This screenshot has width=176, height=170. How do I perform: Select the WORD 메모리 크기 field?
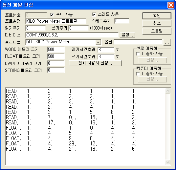pyautogui.click(x=56, y=50)
